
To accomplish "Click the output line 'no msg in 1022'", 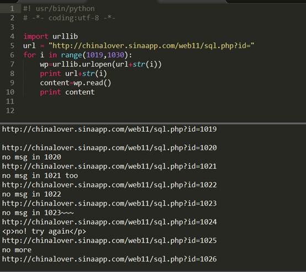I will 31,194.
